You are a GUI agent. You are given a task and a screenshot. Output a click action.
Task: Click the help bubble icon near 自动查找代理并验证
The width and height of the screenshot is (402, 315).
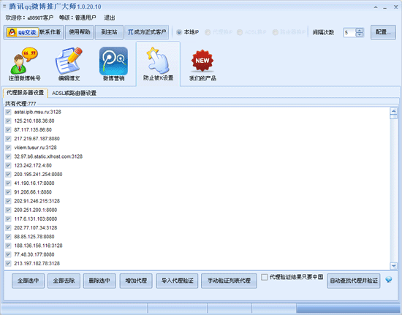click(x=389, y=279)
